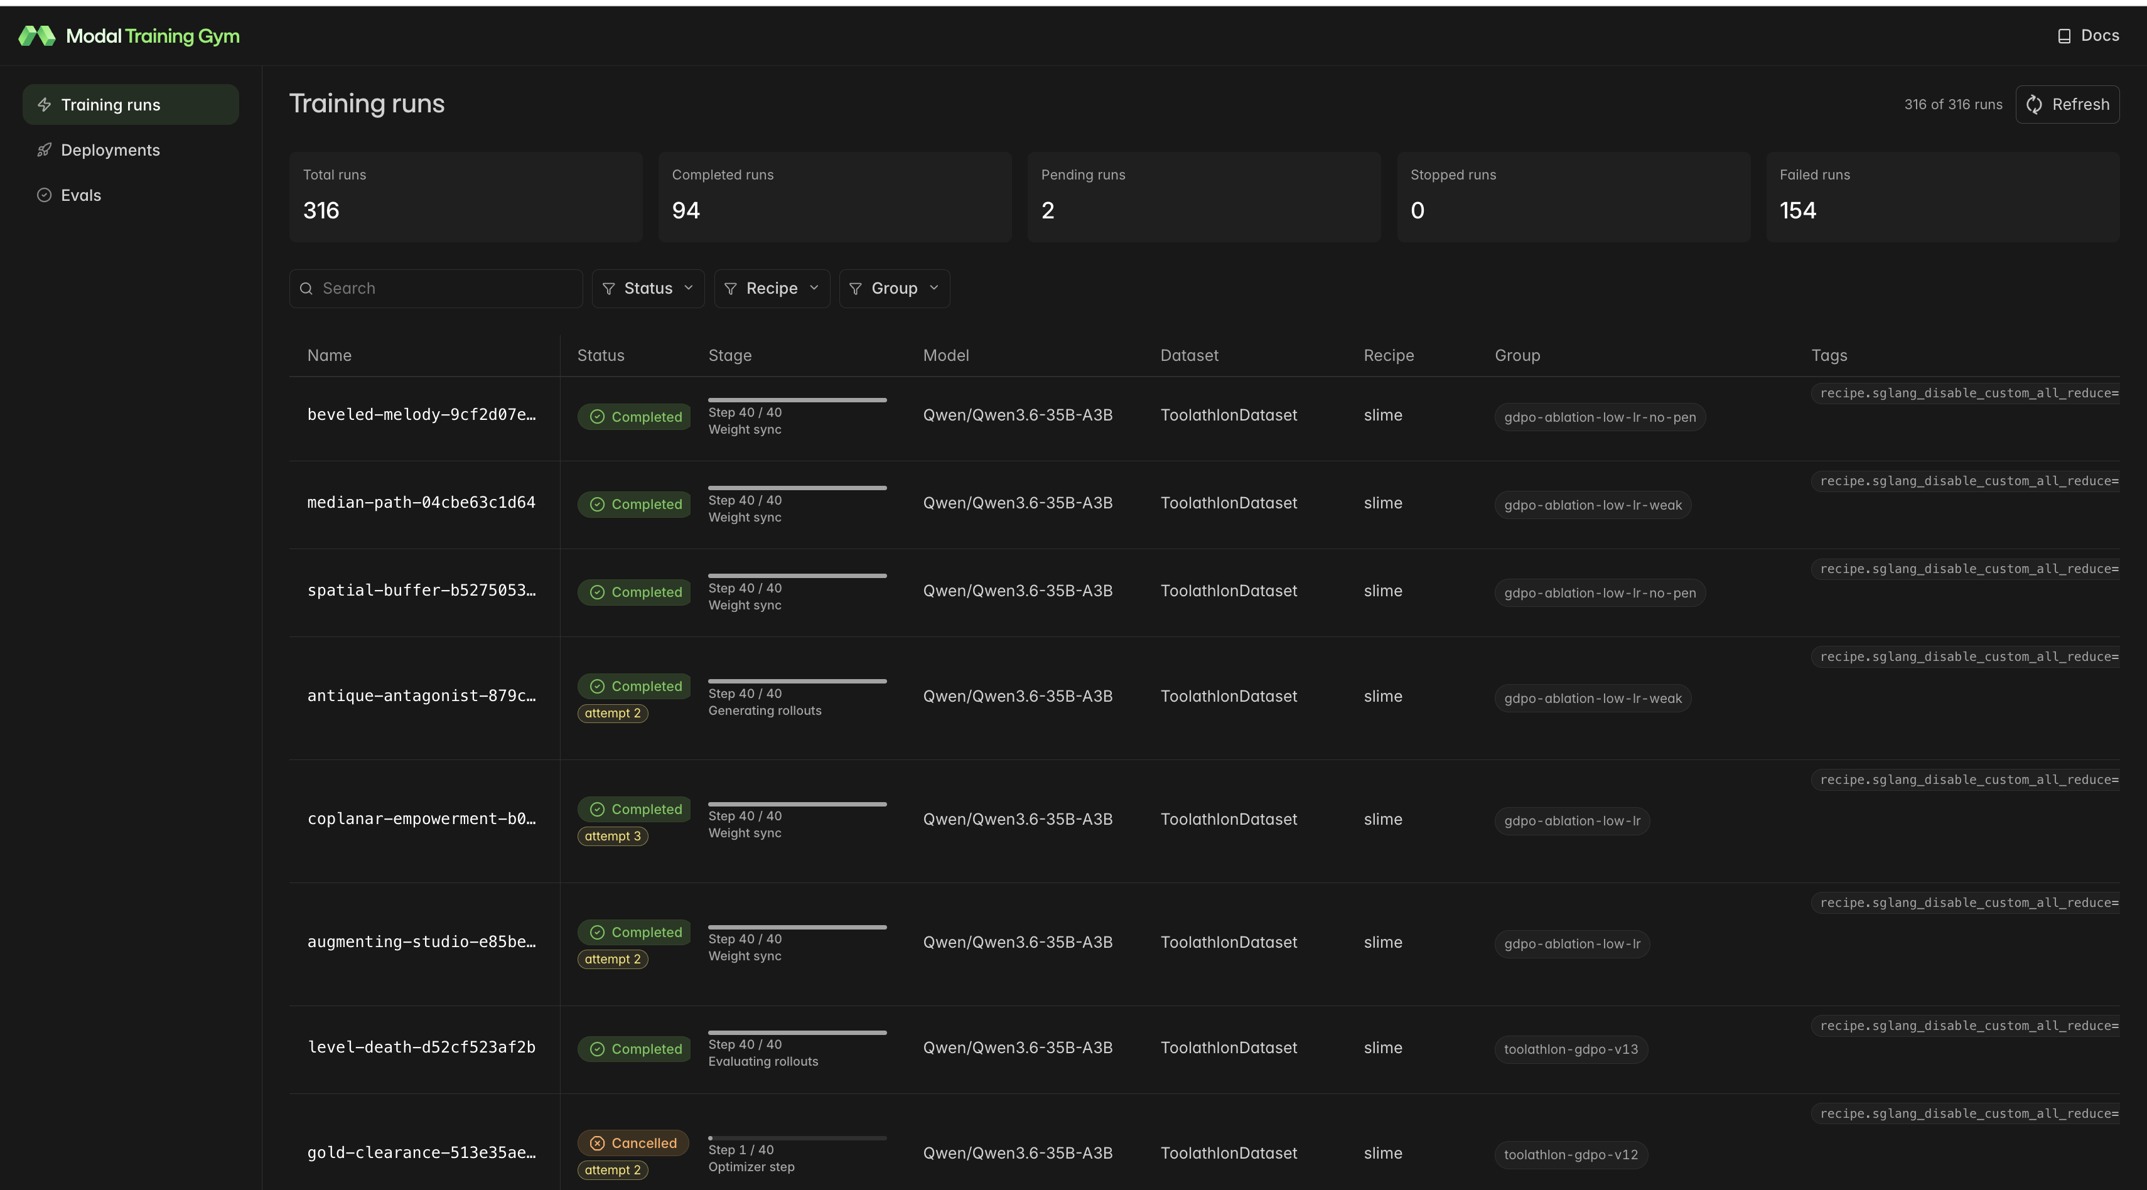Click the Completed runs stat card
Viewport: 2147px width, 1190px height.
point(835,196)
